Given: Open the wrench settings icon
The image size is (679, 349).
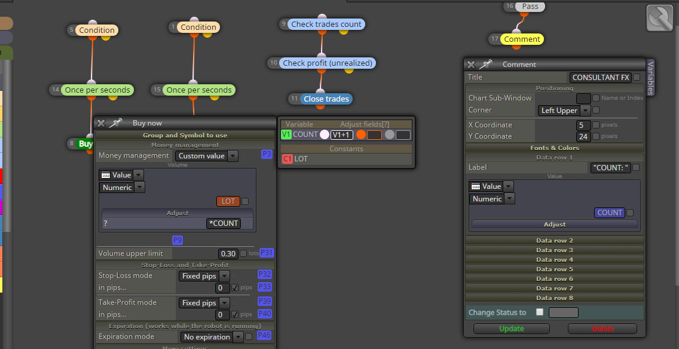Looking at the screenshot, I should [659, 18].
